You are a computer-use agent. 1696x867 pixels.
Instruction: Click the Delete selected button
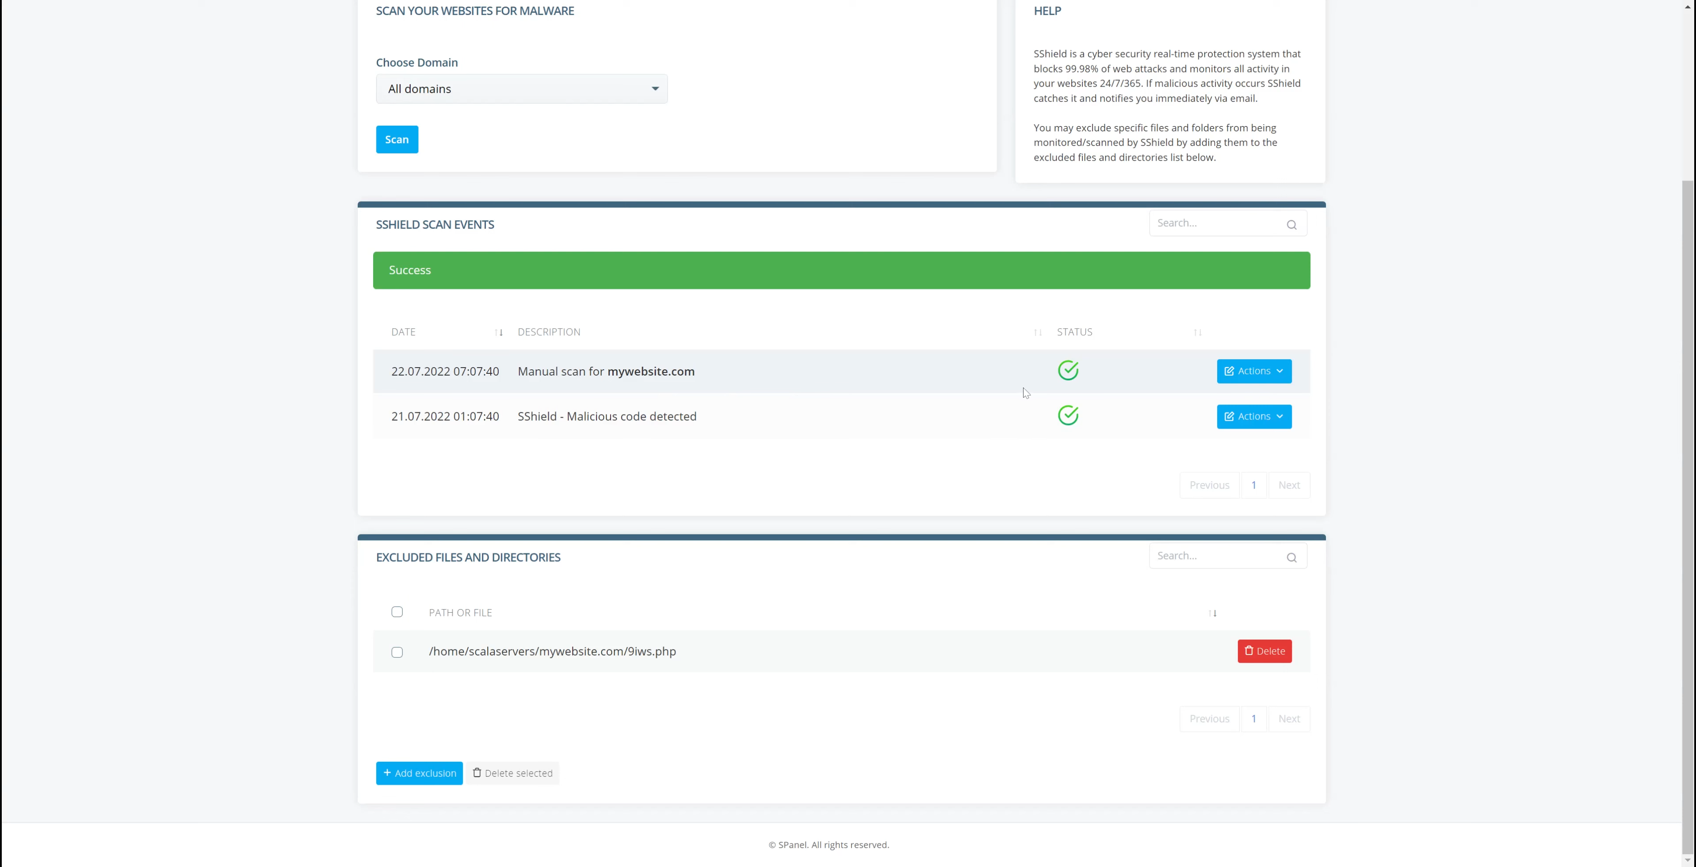(512, 774)
